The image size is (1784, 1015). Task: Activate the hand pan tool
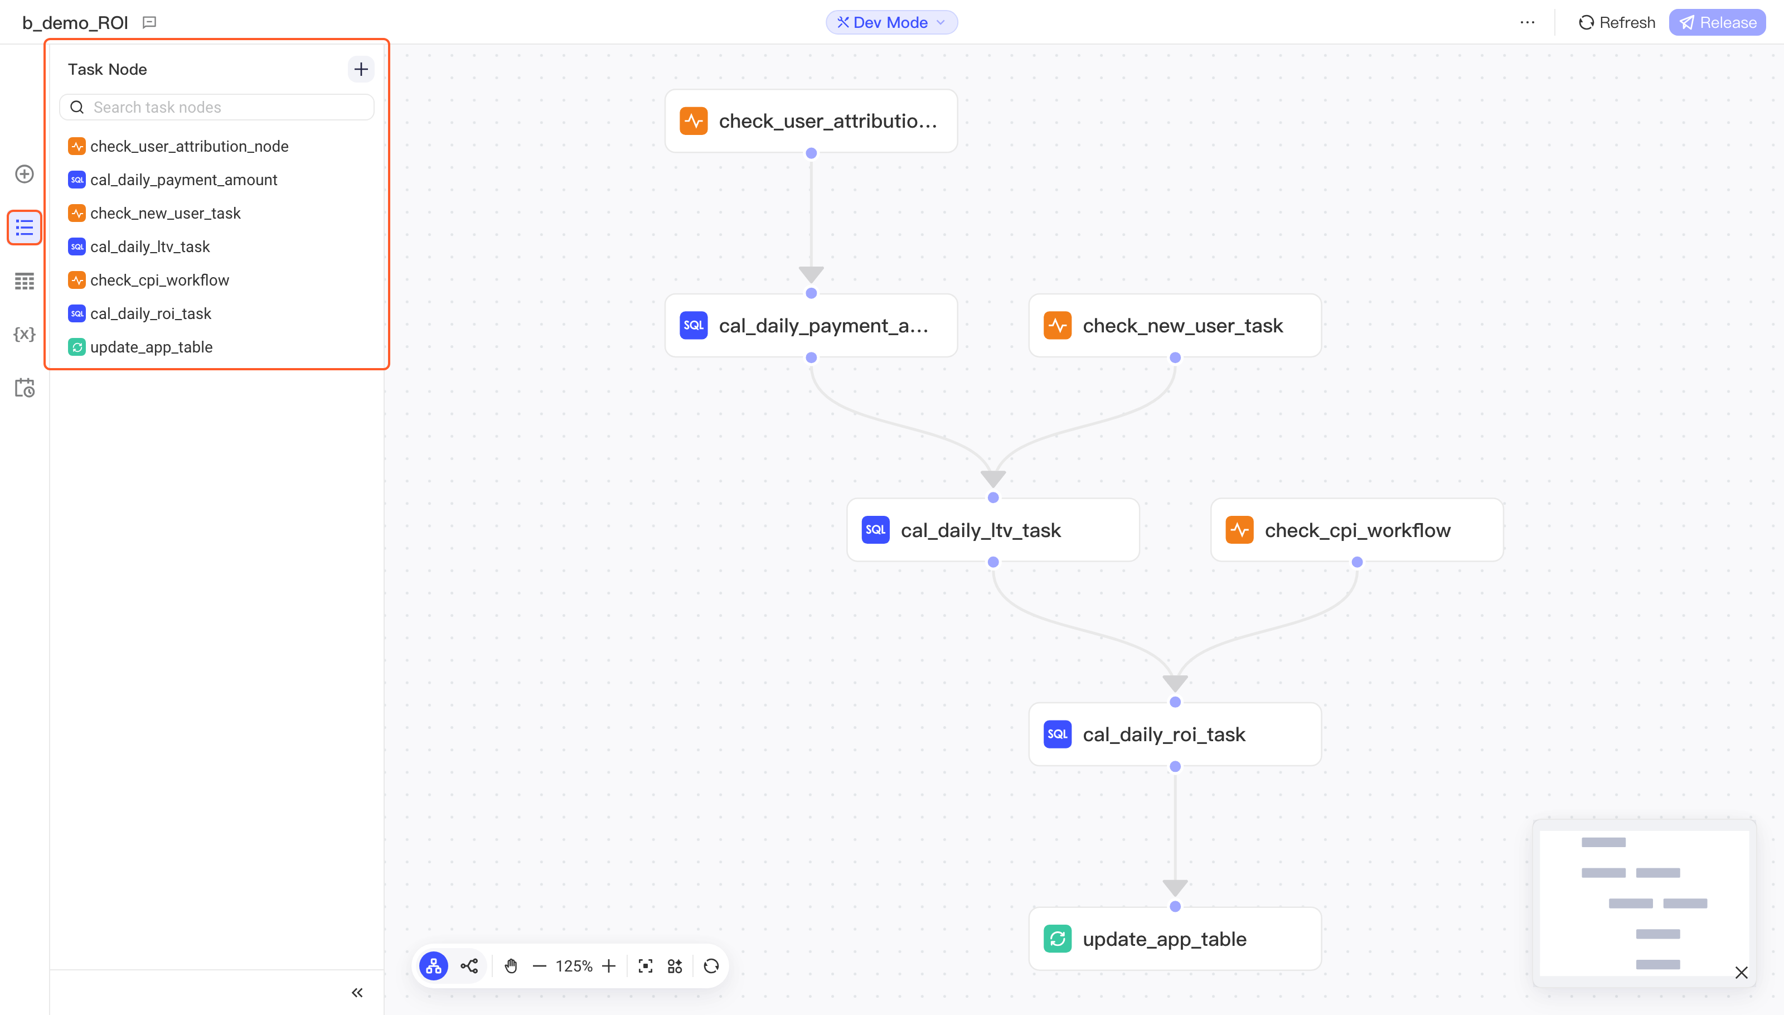[x=511, y=966]
